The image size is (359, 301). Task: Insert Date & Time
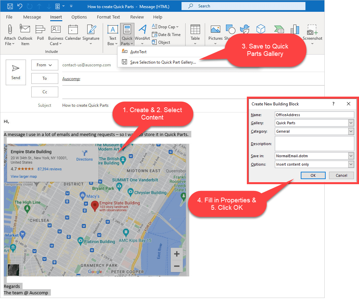pyautogui.click(x=167, y=34)
